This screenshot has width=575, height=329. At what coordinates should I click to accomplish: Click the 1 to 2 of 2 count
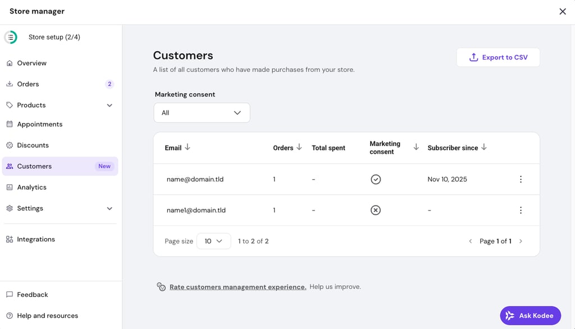coord(253,241)
